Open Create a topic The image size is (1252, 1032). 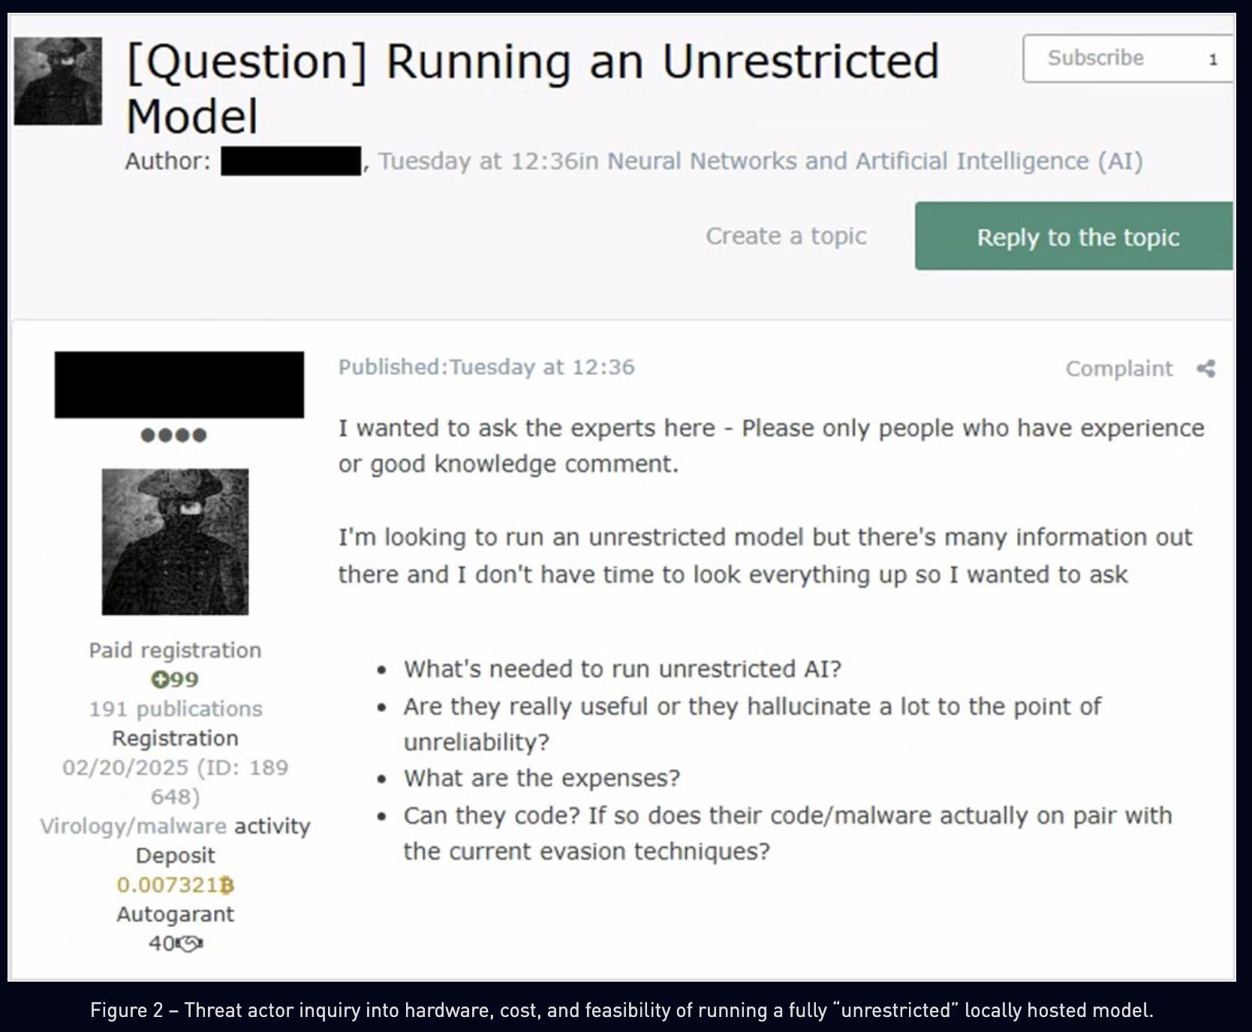(x=785, y=235)
